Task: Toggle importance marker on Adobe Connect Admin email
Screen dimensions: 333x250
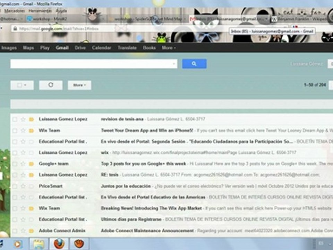Action: pyautogui.click(x=32, y=231)
